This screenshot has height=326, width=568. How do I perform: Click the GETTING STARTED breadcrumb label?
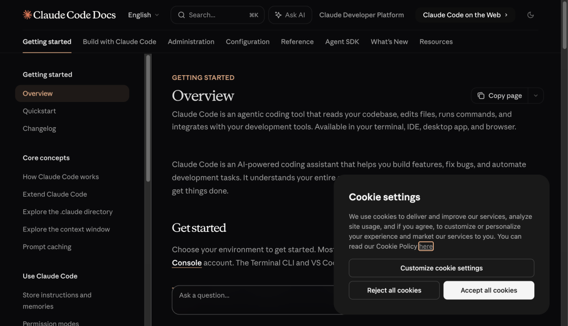click(x=203, y=77)
